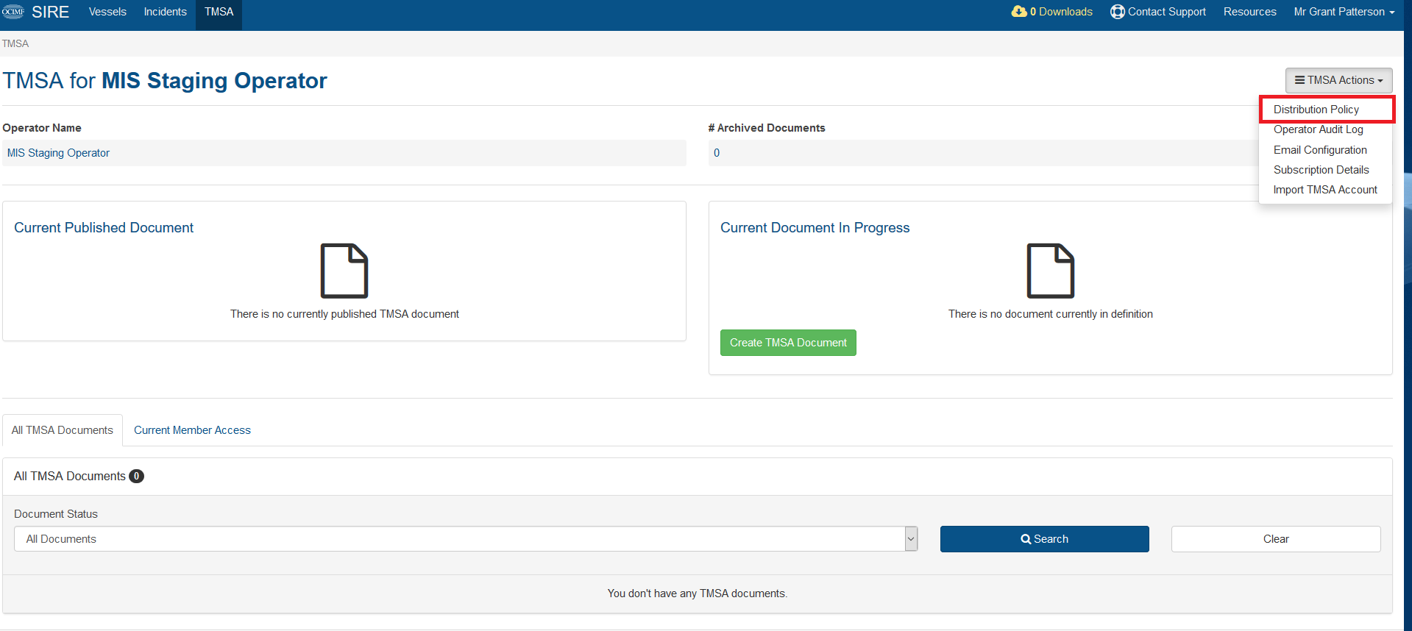
Task: Click the All TMSA Documents count badge
Action: 136,477
